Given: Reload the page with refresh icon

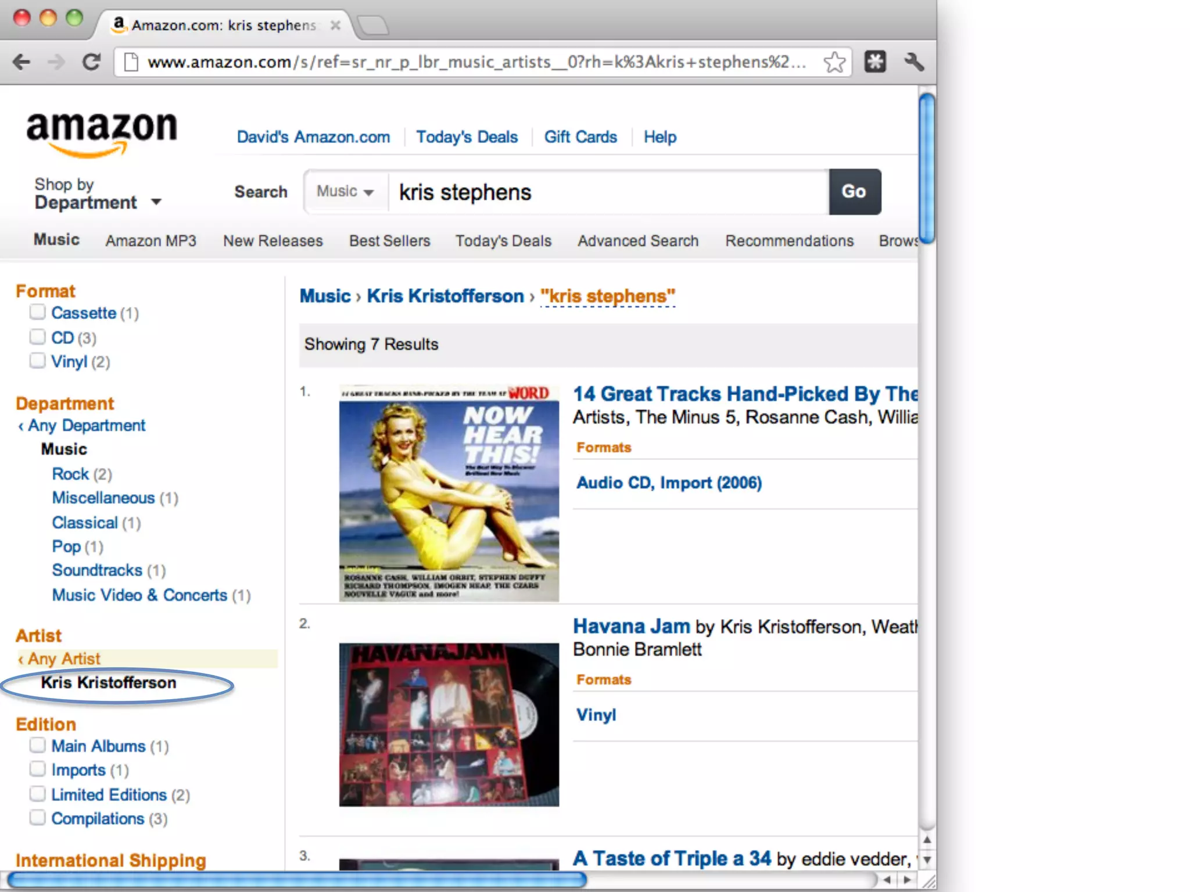Looking at the screenshot, I should pos(91,62).
